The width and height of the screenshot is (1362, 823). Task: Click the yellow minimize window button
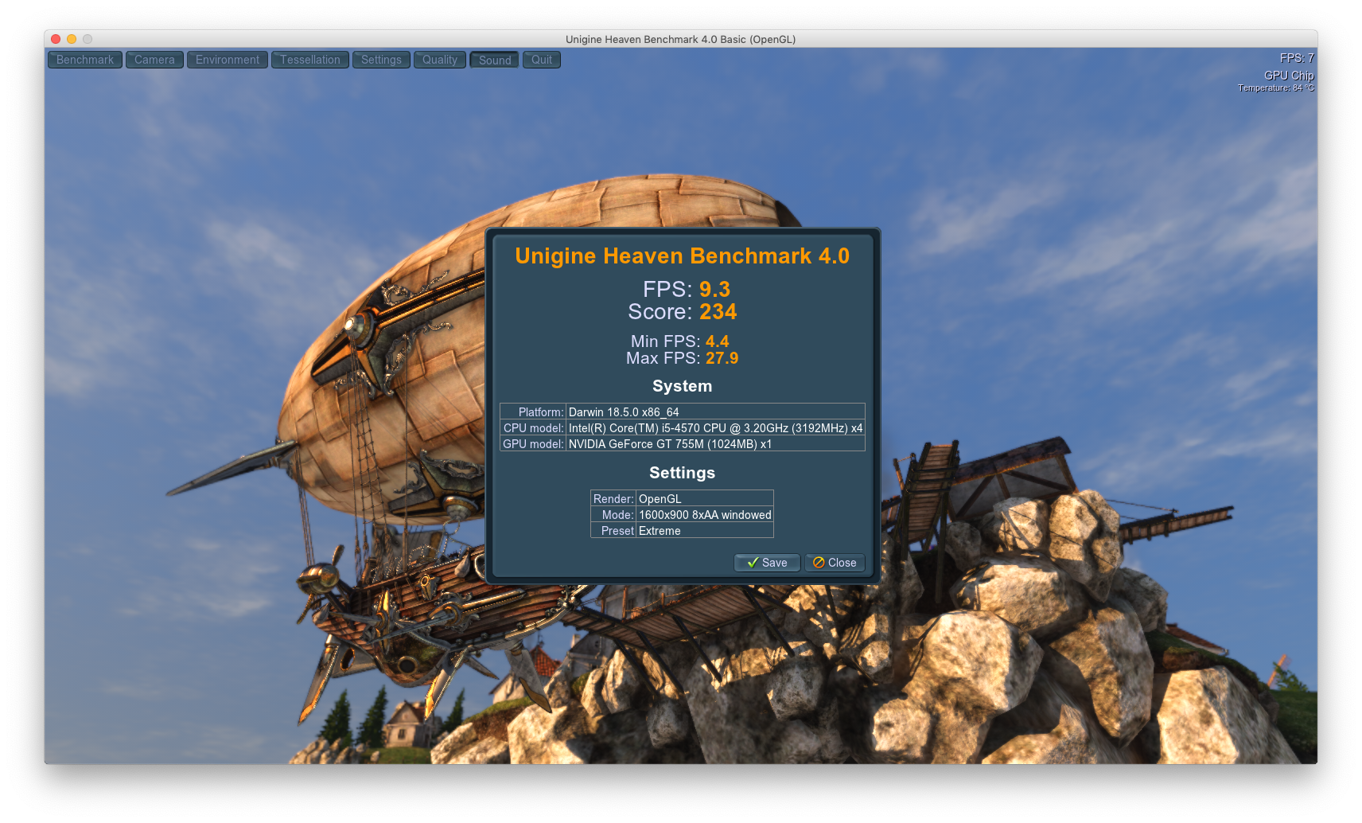(x=72, y=39)
